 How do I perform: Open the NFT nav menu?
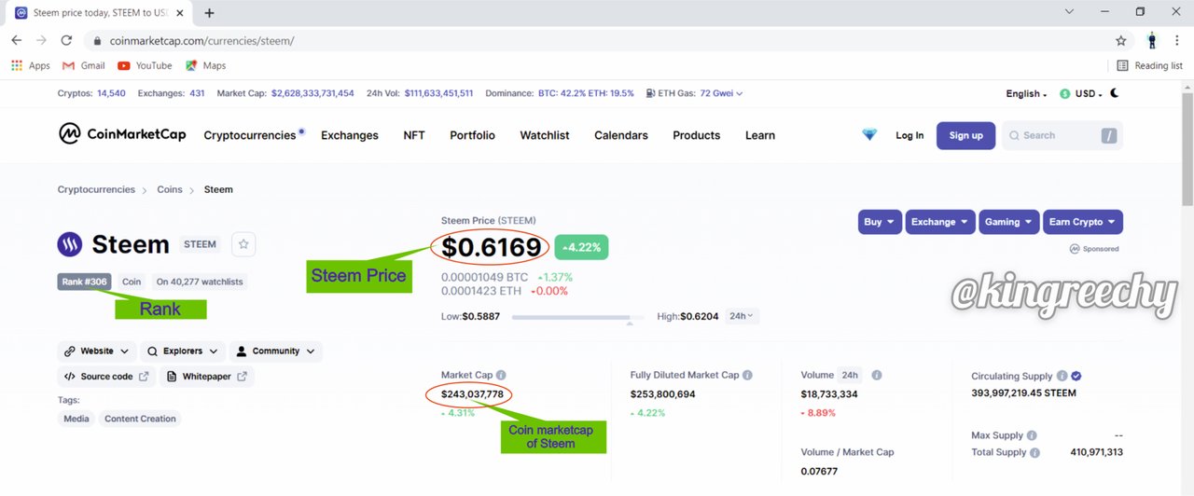click(414, 135)
